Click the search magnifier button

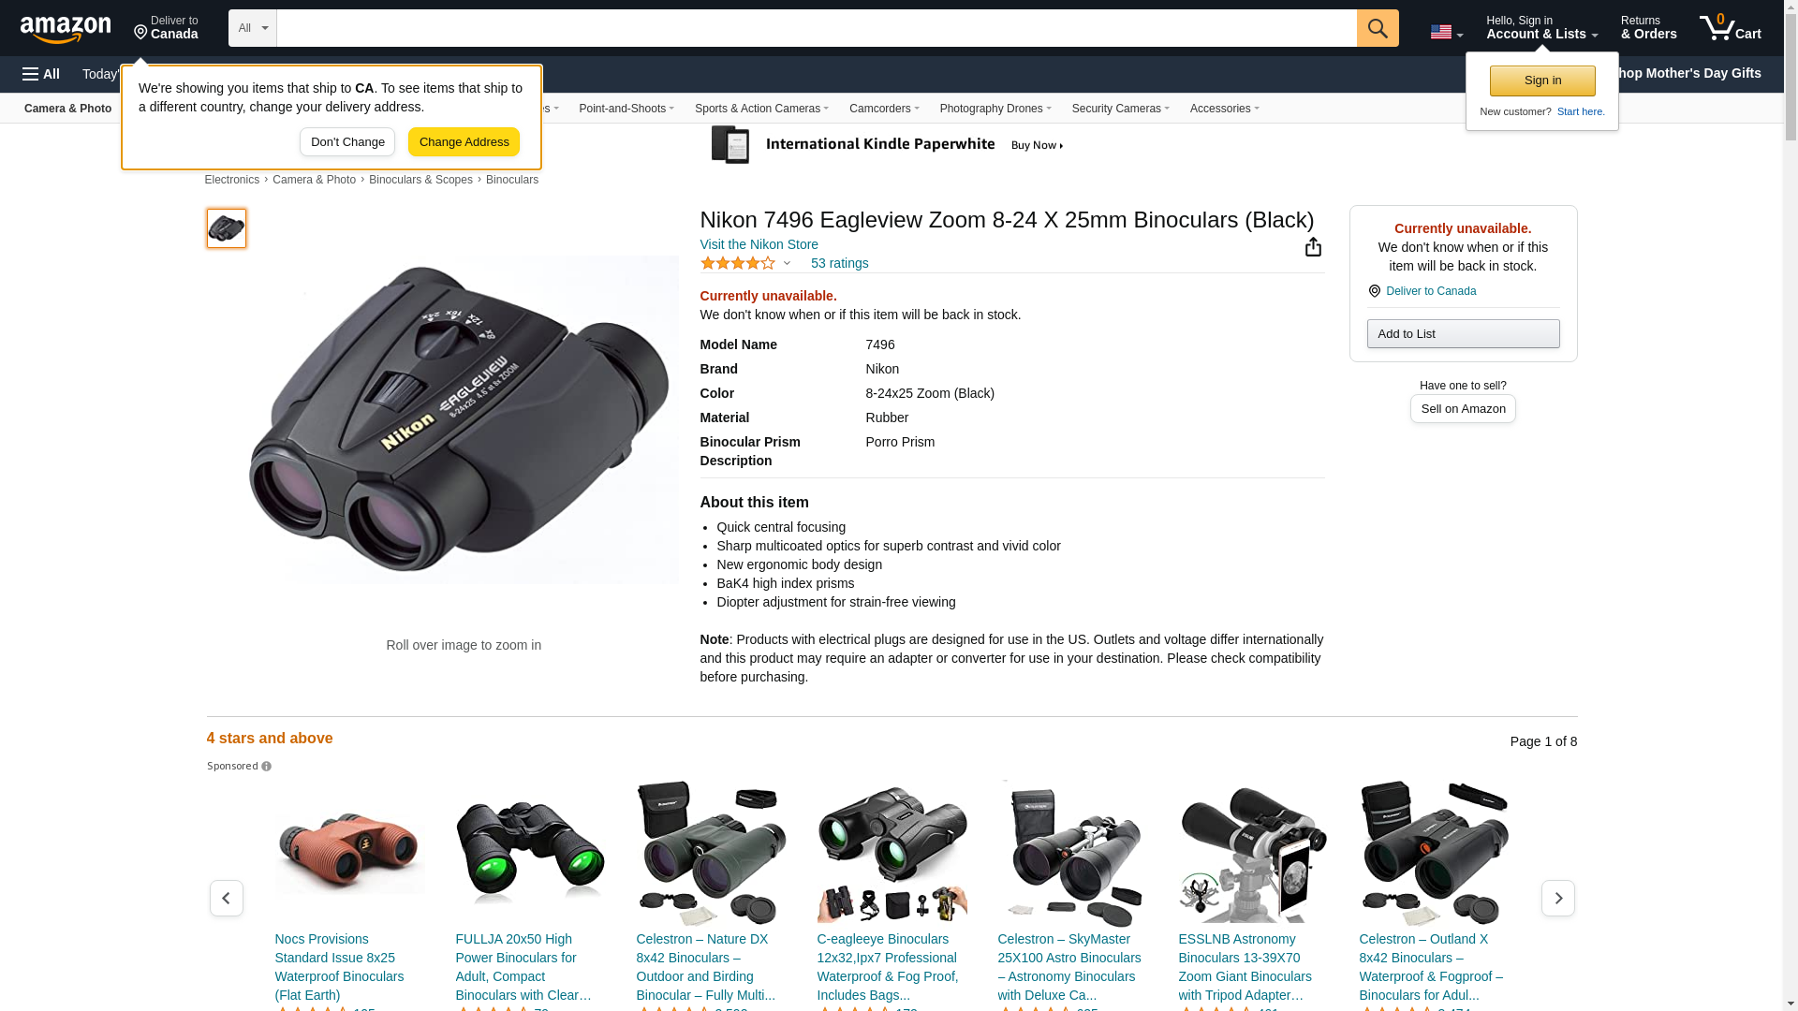tap(1377, 28)
